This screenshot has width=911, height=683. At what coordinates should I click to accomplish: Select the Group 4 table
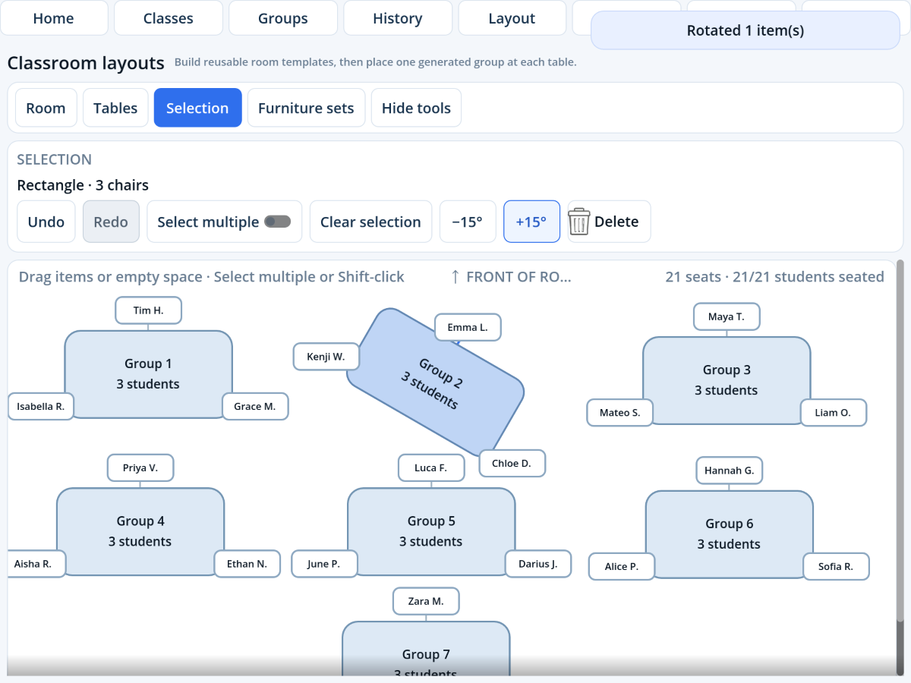point(140,531)
